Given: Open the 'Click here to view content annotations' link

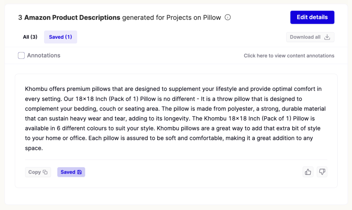Looking at the screenshot, I should [289, 56].
